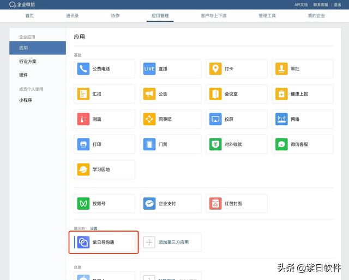The width and height of the screenshot is (349, 280).
Task: Click the 企业支付 label
Action: click(x=167, y=204)
